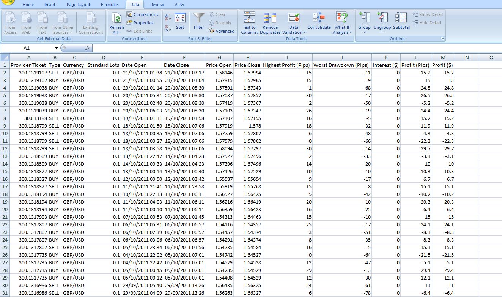Open the Outline dialog launcher
The image size is (502, 297).
pyautogui.click(x=442, y=39)
